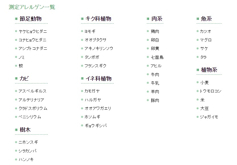
Task: Click the green square icon beside 植物系
Action: [x=198, y=70]
